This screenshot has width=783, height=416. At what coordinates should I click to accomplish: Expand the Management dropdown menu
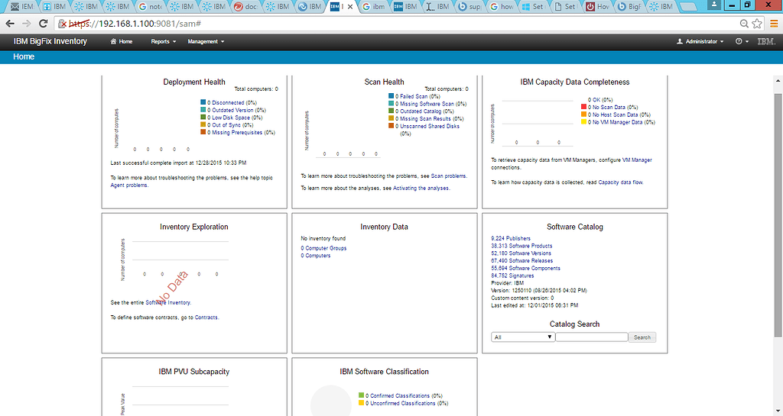click(206, 42)
